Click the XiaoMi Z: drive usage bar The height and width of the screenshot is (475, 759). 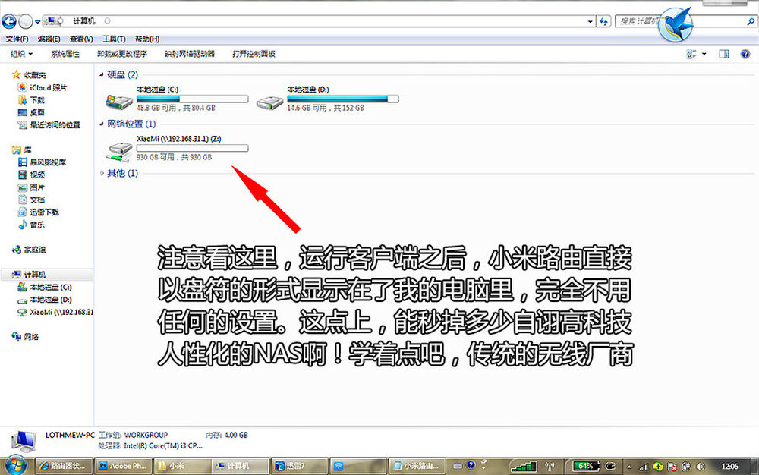[192, 148]
